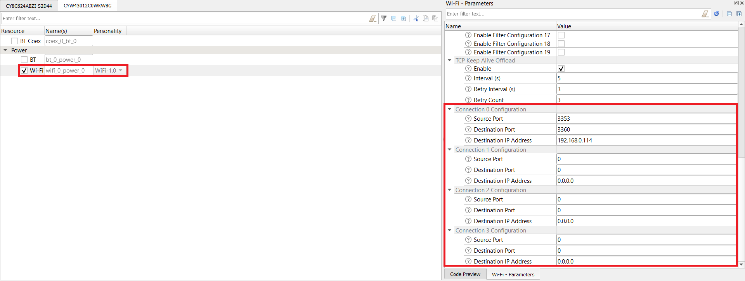Show help for Retry Interval (s) parameter

(x=468, y=89)
